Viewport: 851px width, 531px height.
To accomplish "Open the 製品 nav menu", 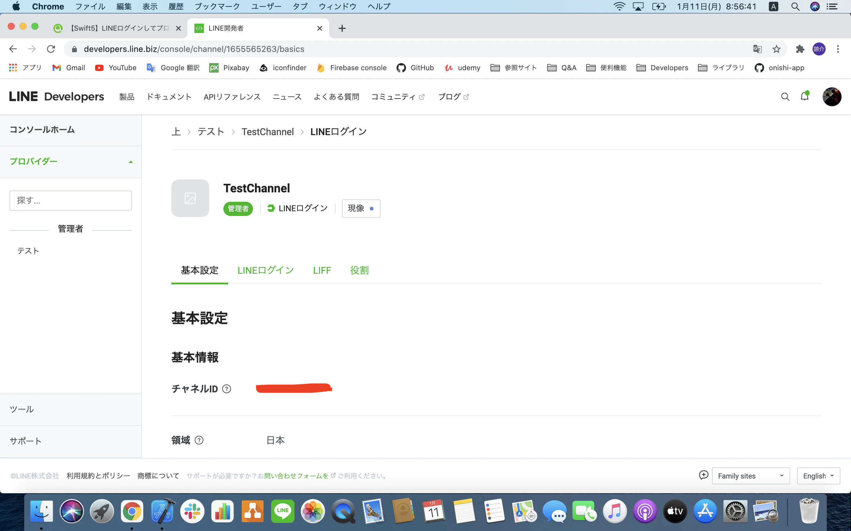I will click(x=126, y=97).
